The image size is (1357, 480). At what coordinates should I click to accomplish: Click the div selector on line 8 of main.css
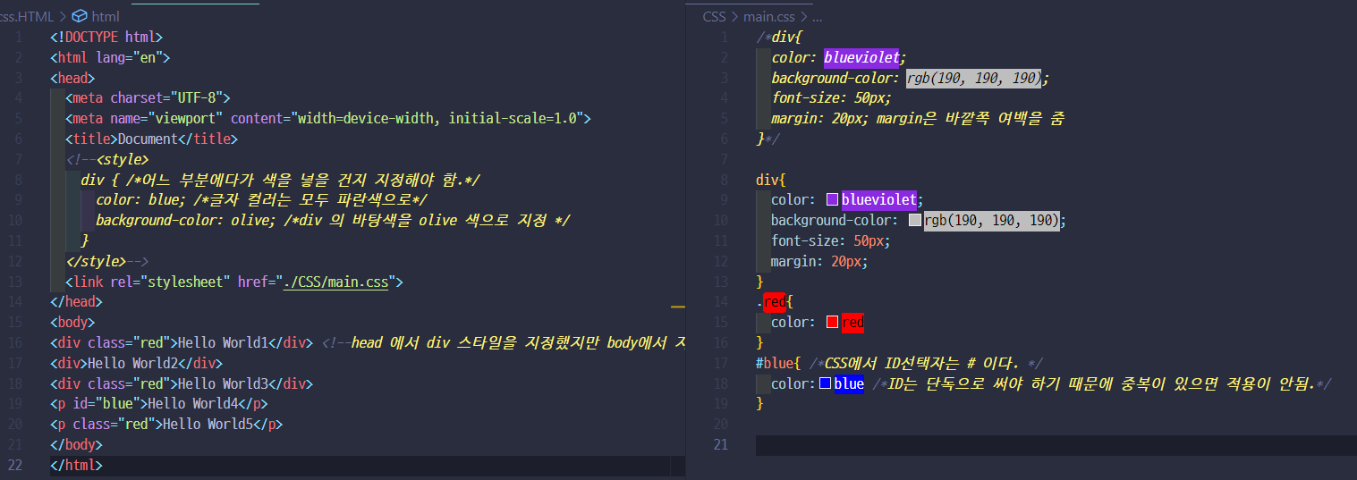coord(767,179)
